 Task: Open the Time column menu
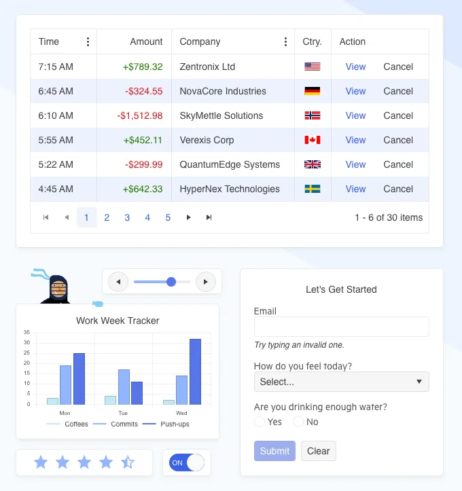click(88, 42)
